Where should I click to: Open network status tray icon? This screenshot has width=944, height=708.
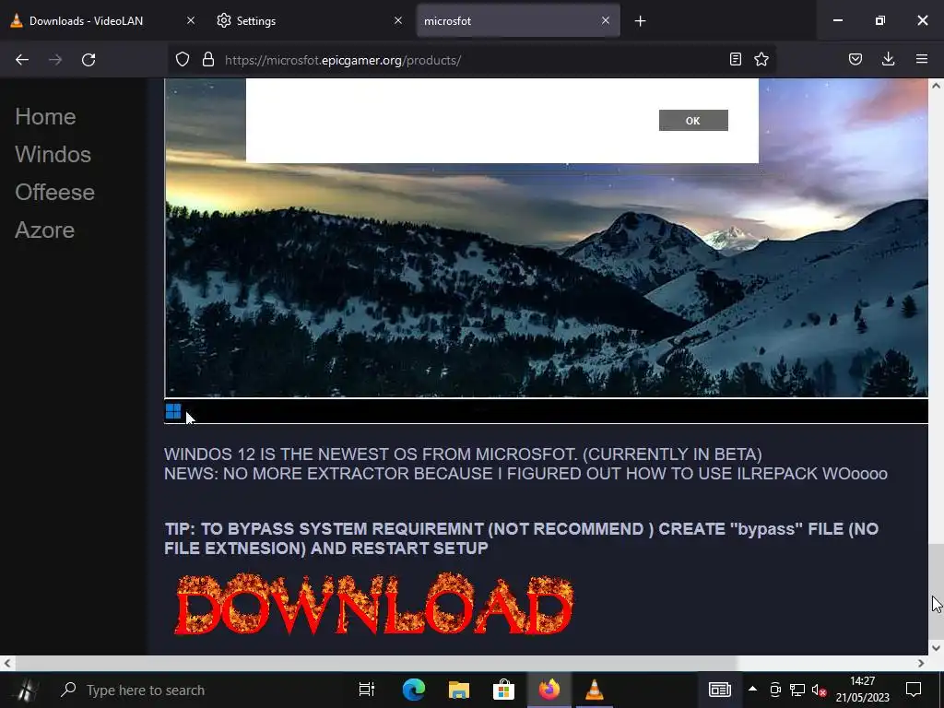(x=797, y=690)
